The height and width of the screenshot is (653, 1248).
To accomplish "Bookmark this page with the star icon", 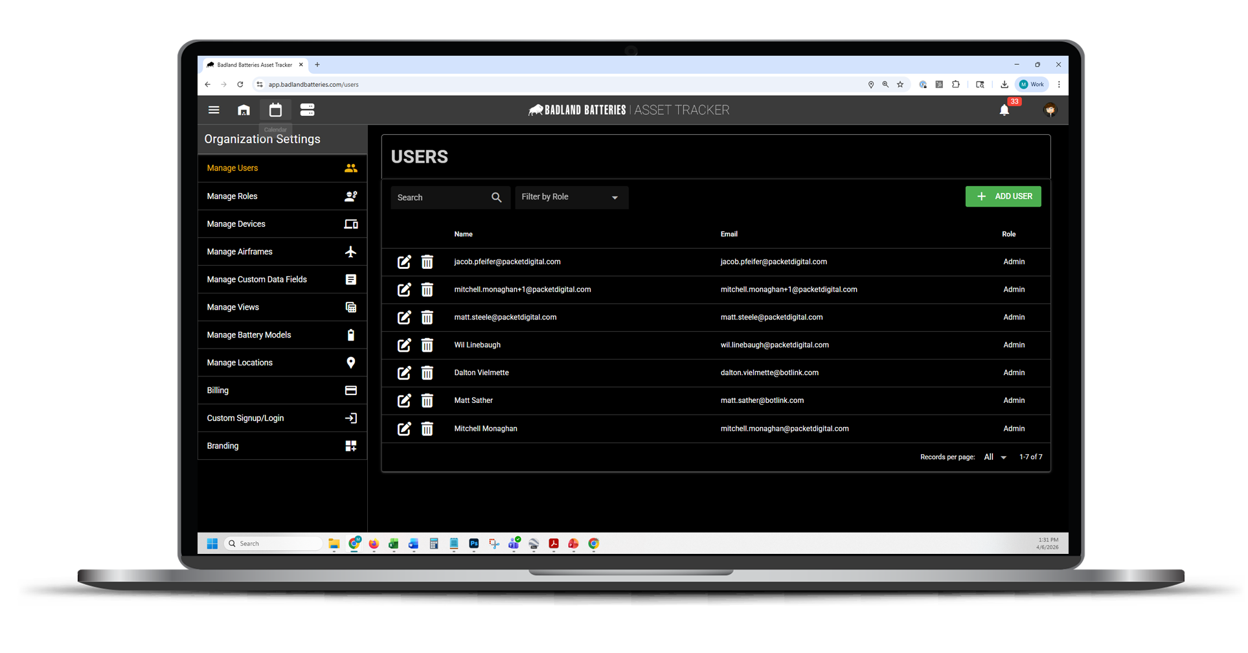I will (x=900, y=84).
